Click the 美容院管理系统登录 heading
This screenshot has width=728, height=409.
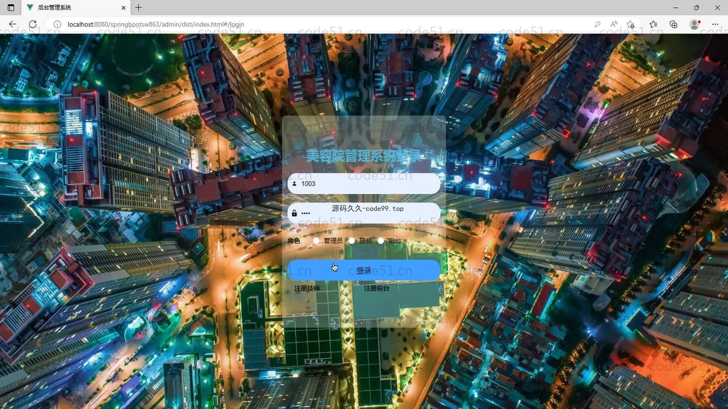[364, 156]
